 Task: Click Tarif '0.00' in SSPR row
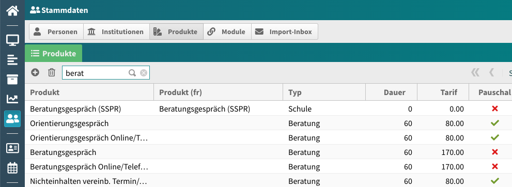[457, 109]
